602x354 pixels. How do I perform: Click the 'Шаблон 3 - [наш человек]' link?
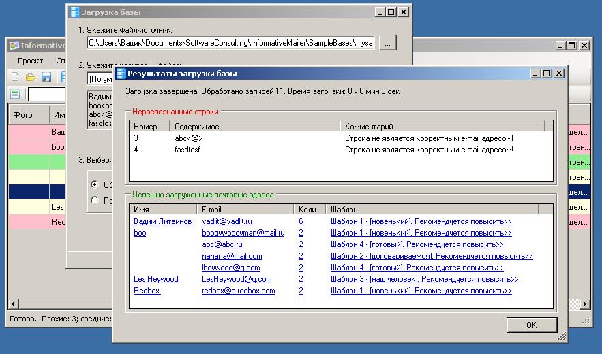(x=424, y=279)
